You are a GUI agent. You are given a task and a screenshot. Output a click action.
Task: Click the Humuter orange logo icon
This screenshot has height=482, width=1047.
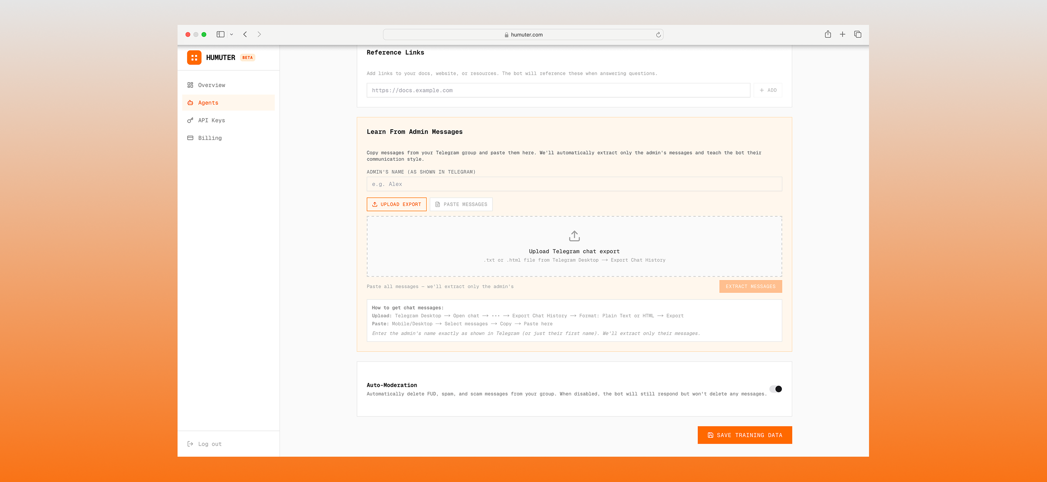coord(194,58)
